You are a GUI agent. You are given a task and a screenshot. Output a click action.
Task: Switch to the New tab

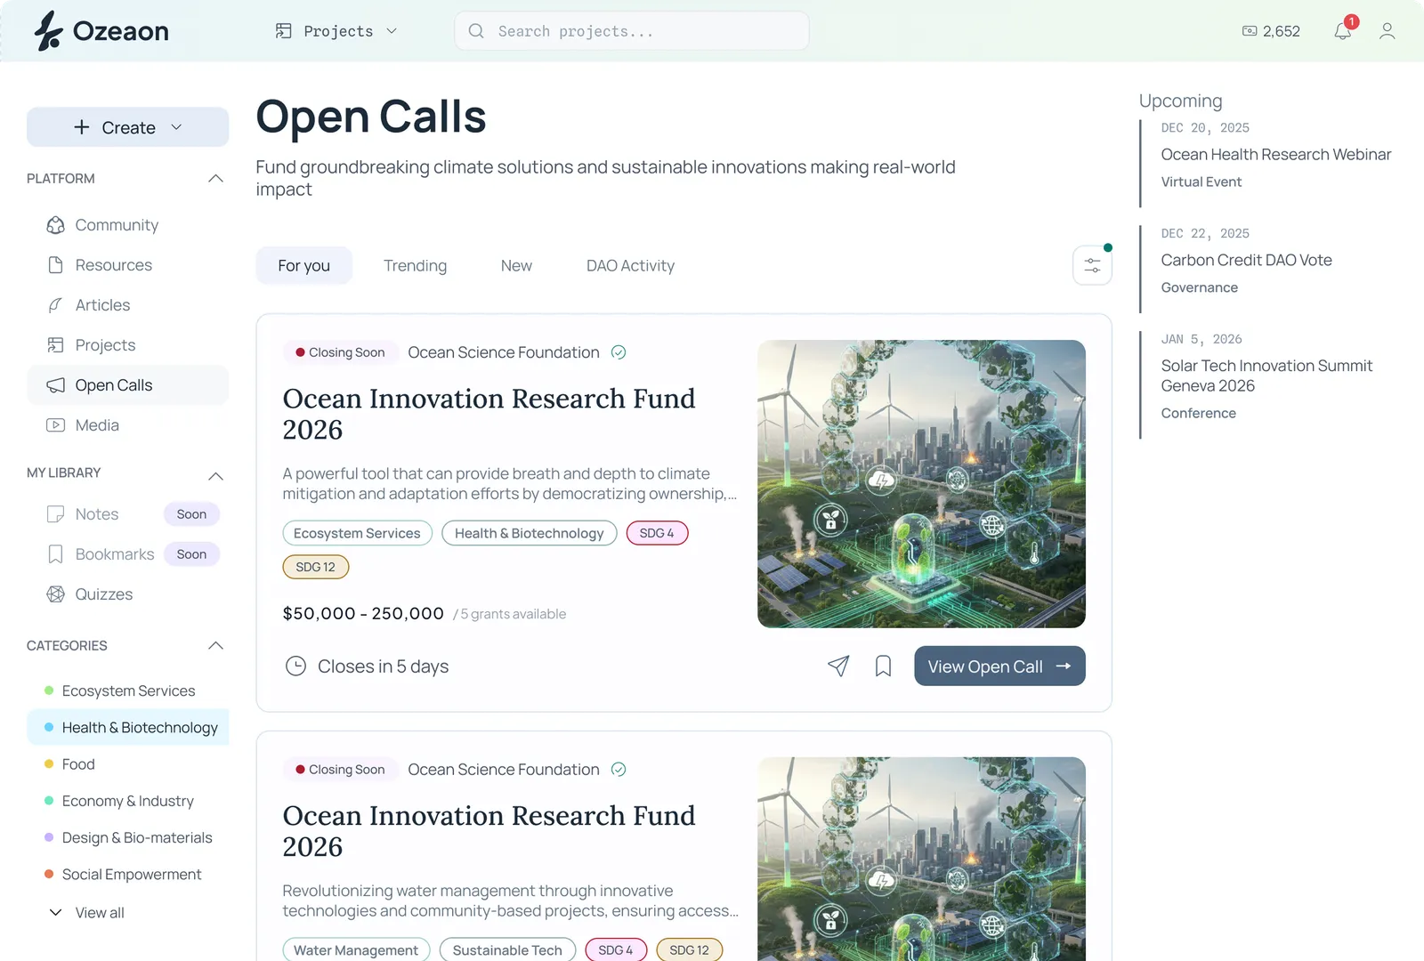click(516, 265)
